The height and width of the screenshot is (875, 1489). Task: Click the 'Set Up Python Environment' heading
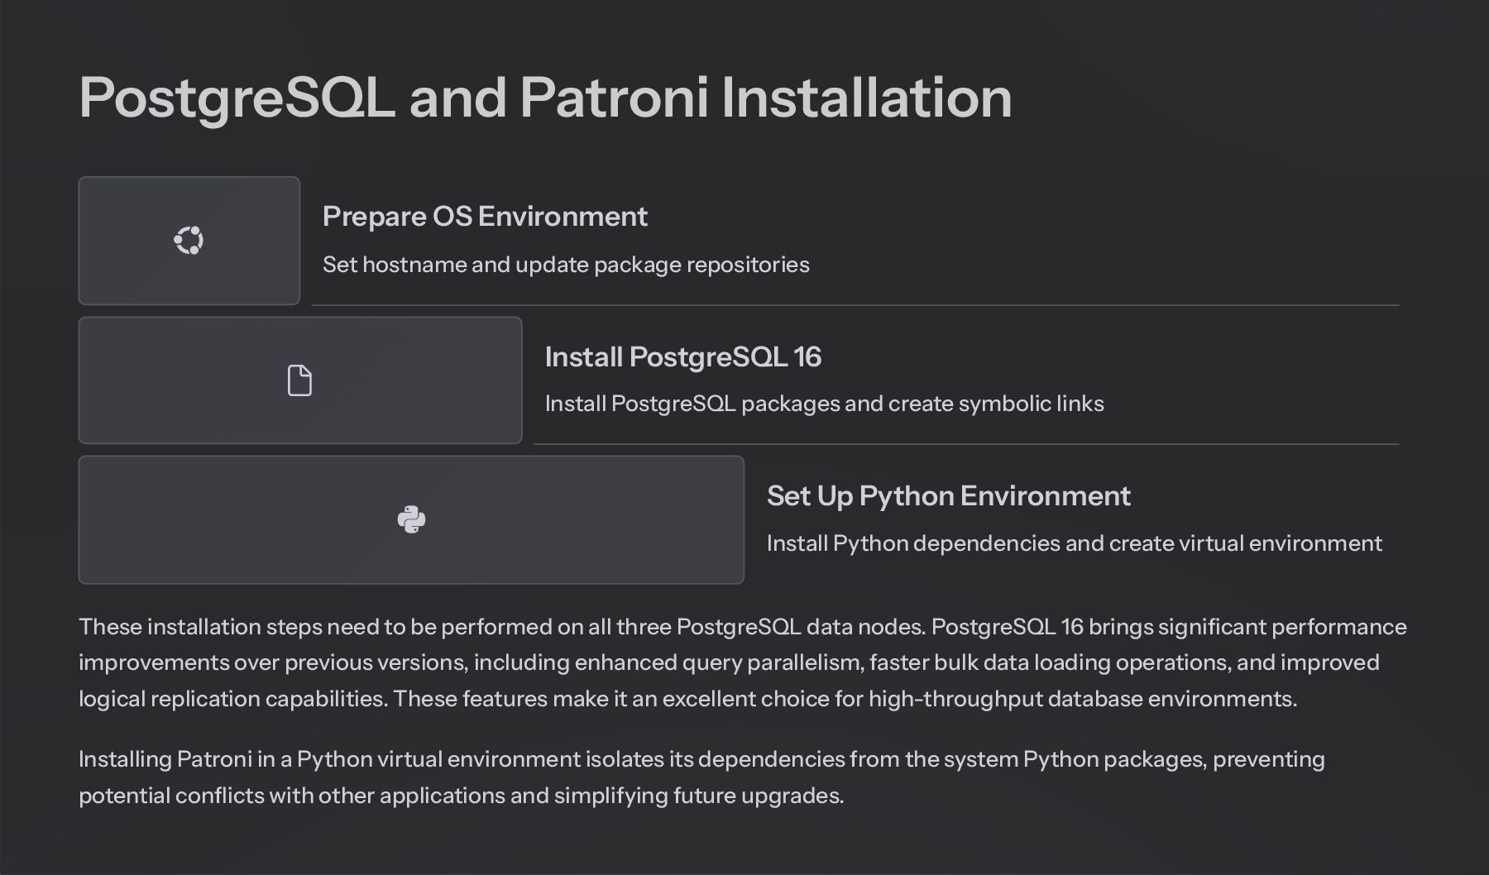[948, 495]
